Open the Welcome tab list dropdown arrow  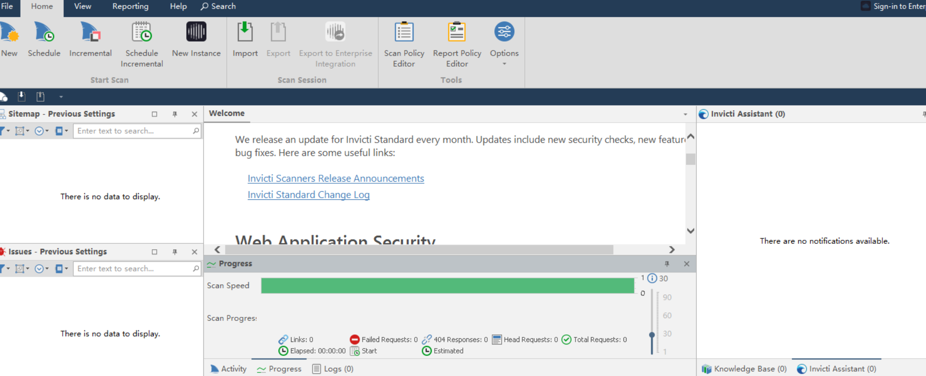[x=685, y=115]
